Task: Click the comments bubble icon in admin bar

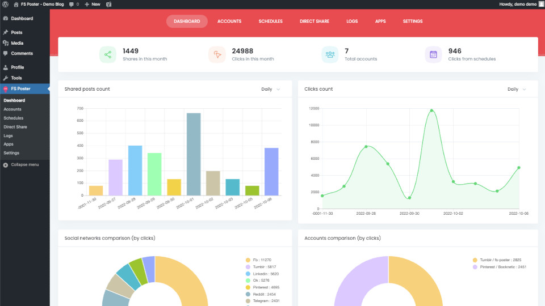Action: point(72,5)
